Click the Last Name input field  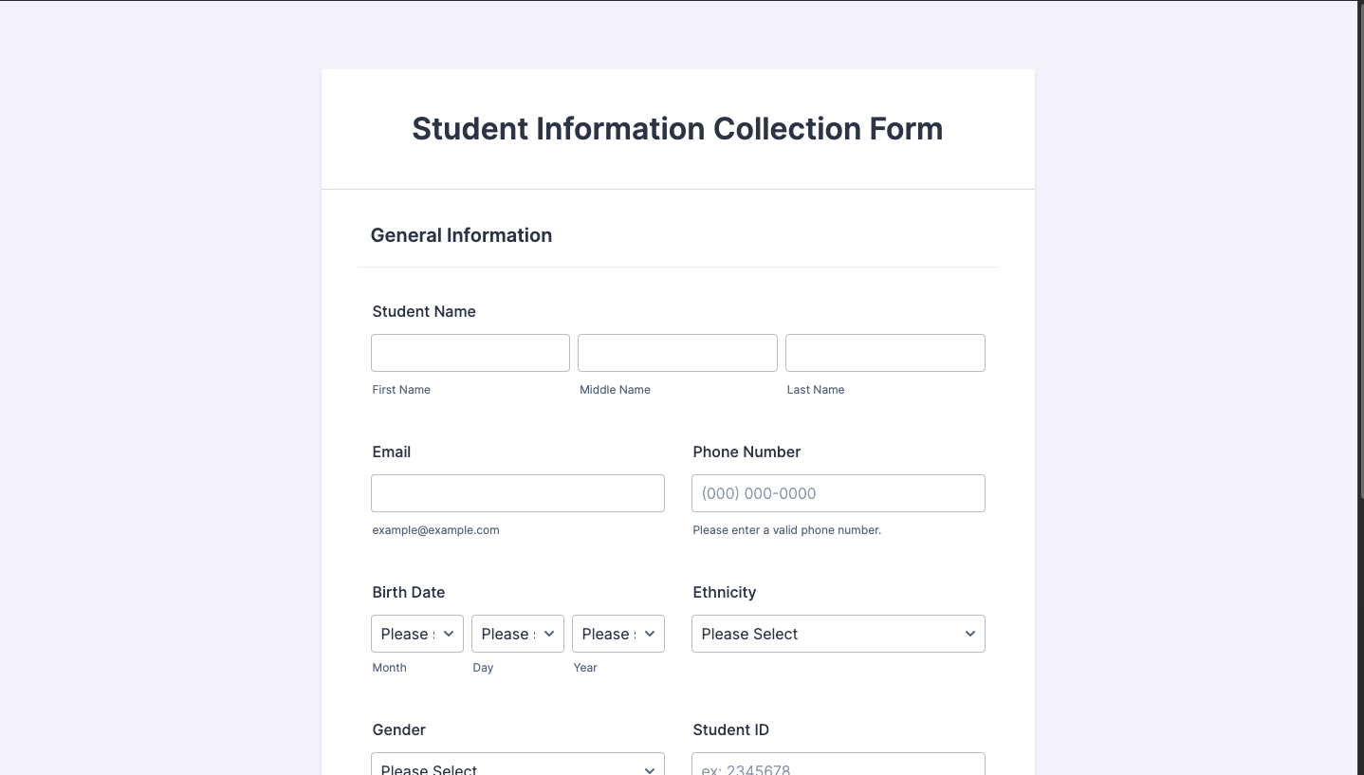click(x=885, y=353)
